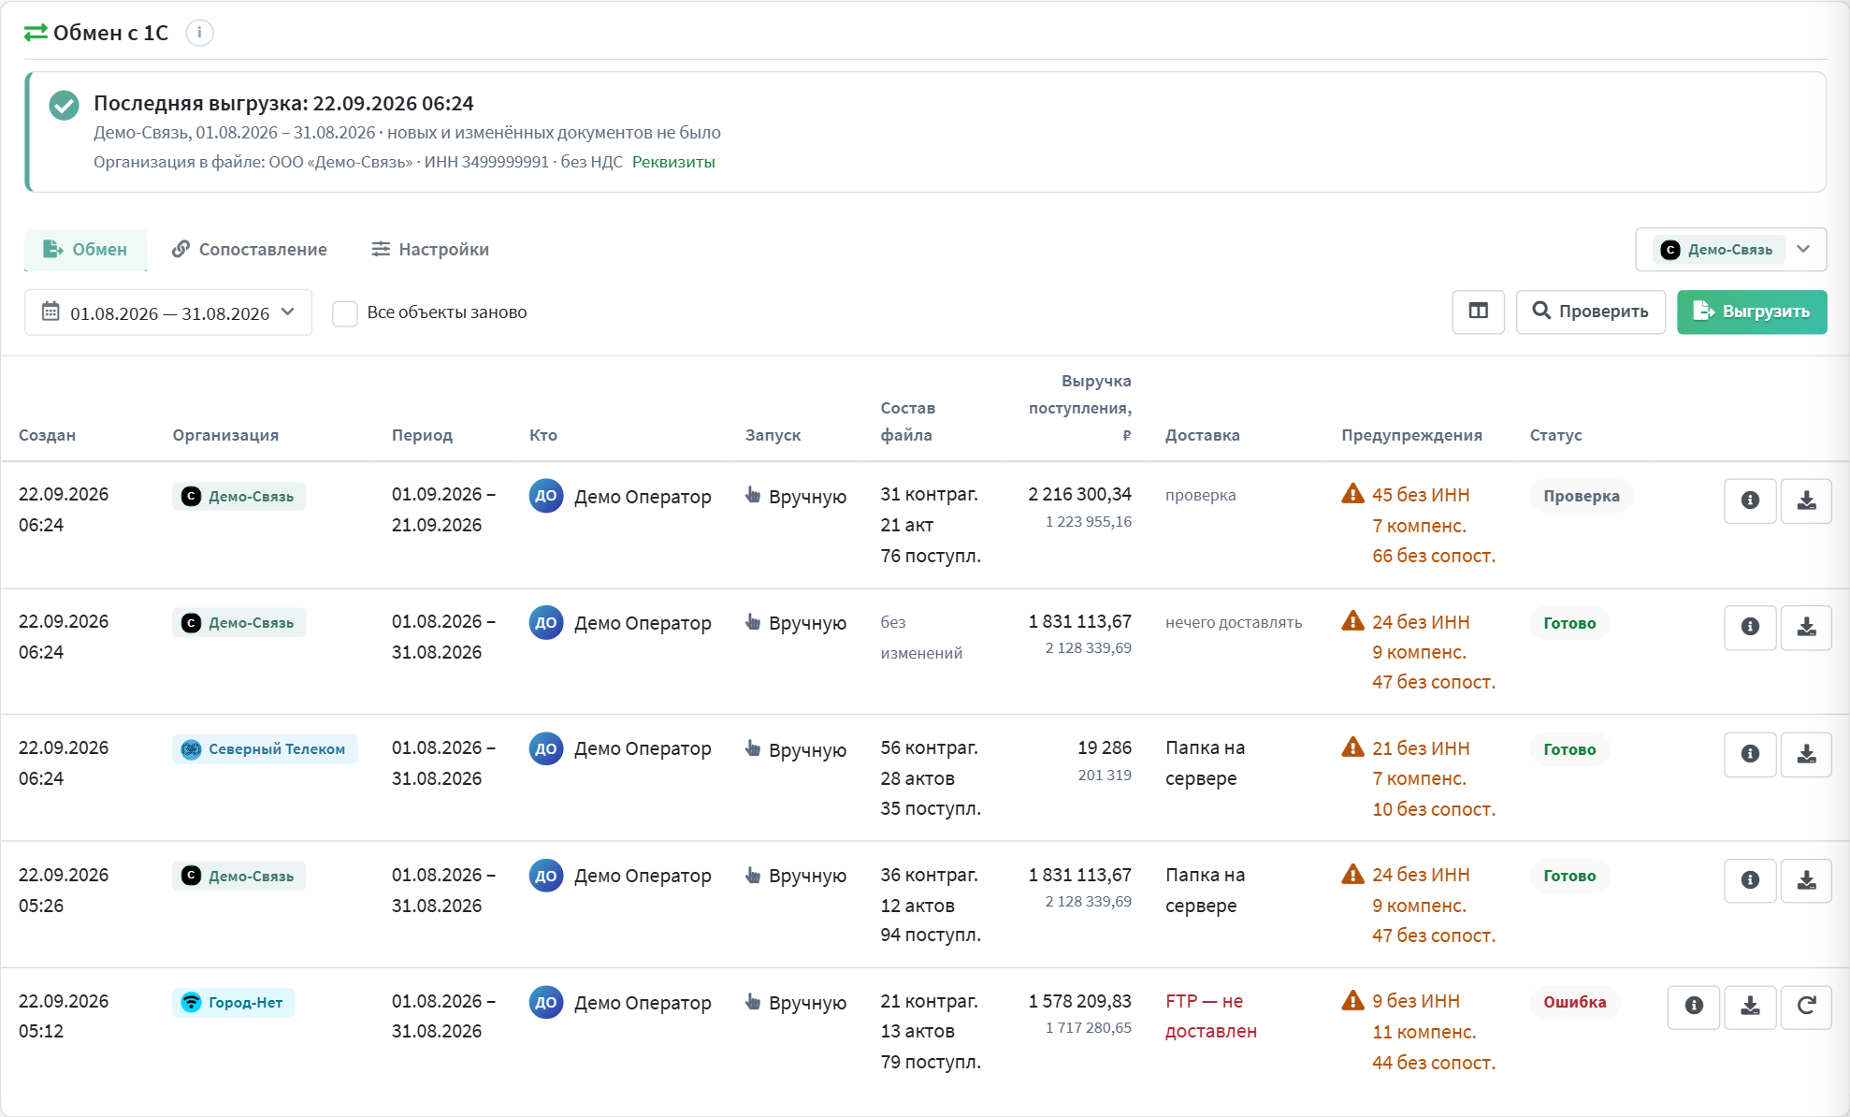Switch to the Сопоставление tab

click(250, 250)
